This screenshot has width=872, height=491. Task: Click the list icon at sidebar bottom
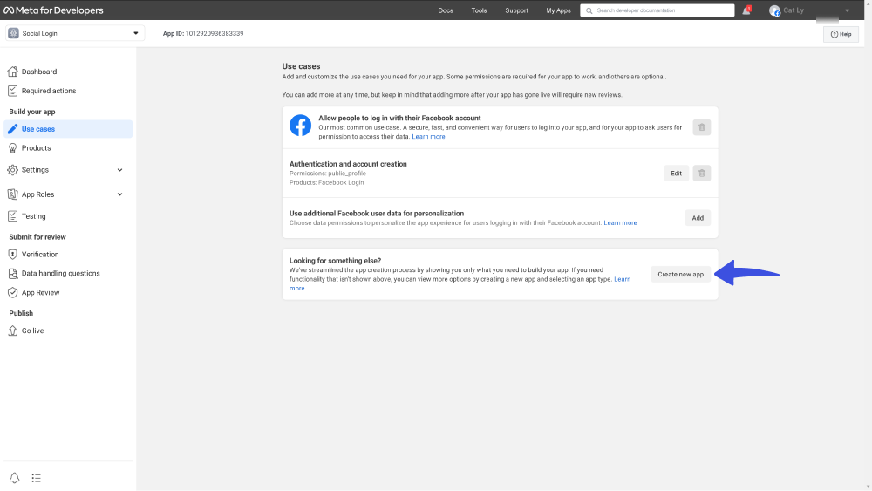click(x=36, y=478)
